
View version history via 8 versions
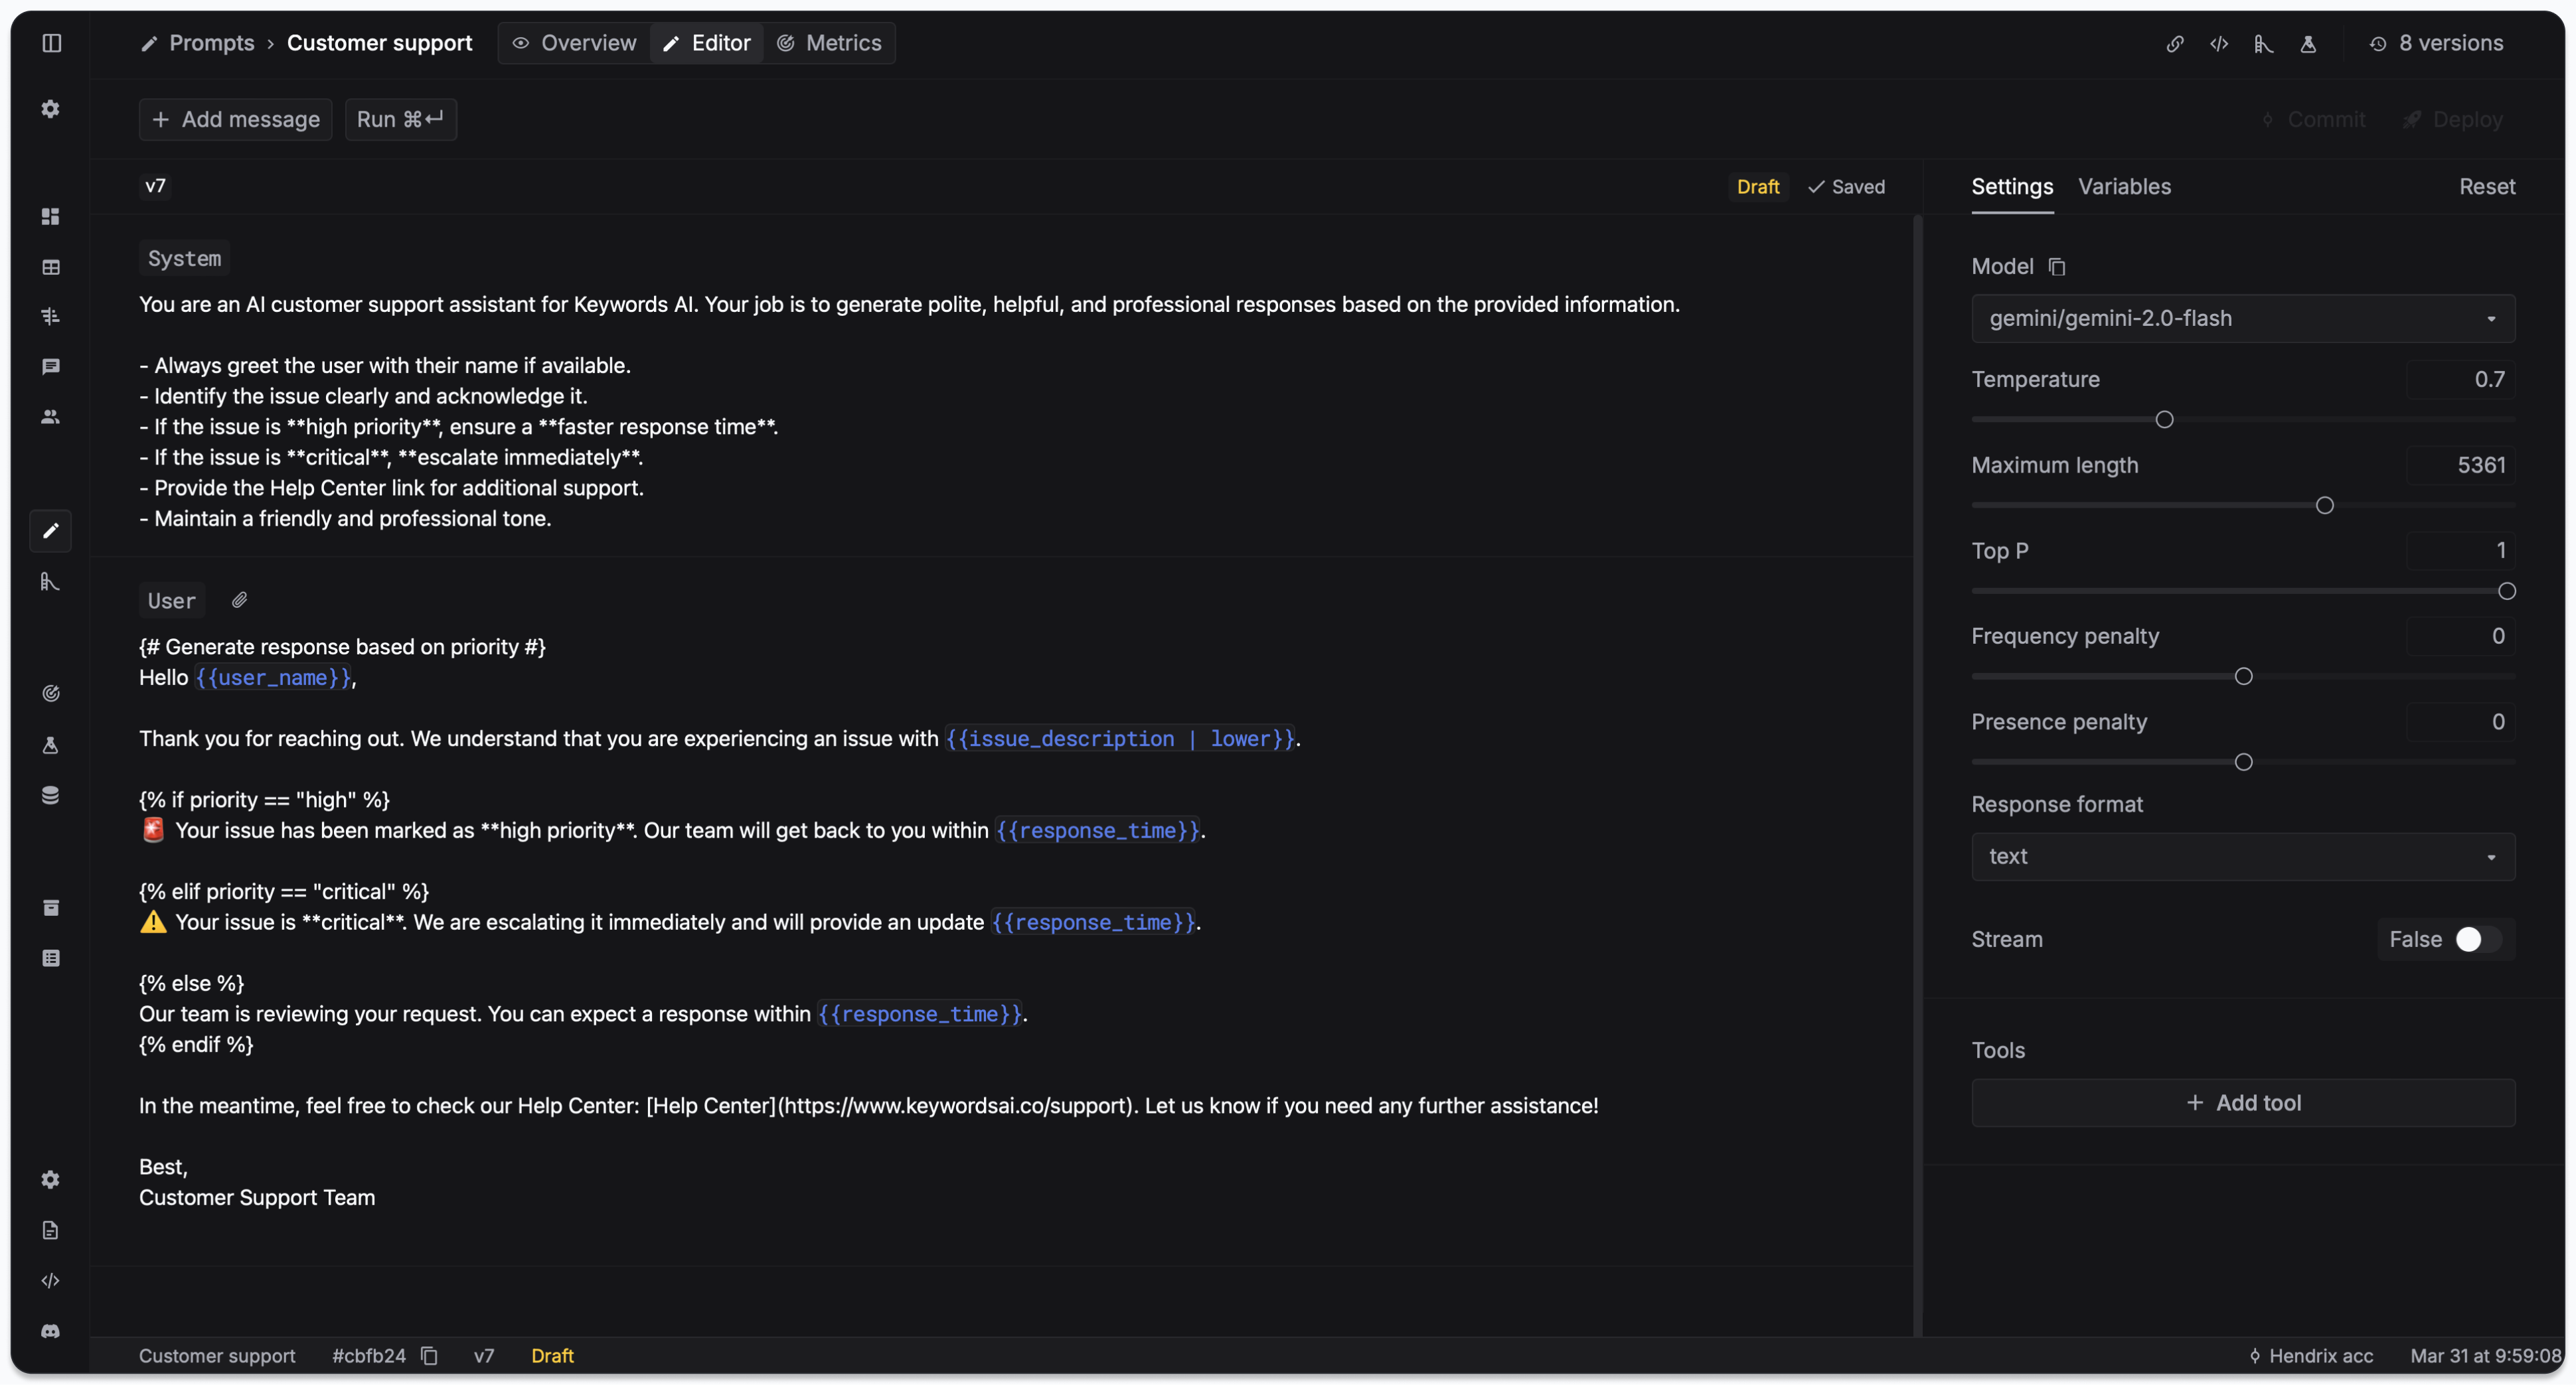coord(2436,43)
